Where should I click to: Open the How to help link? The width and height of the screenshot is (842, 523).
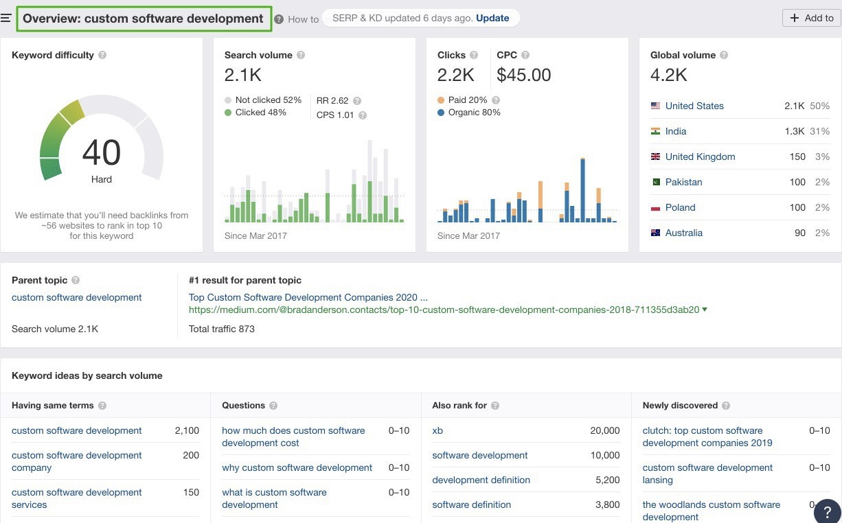pyautogui.click(x=303, y=19)
